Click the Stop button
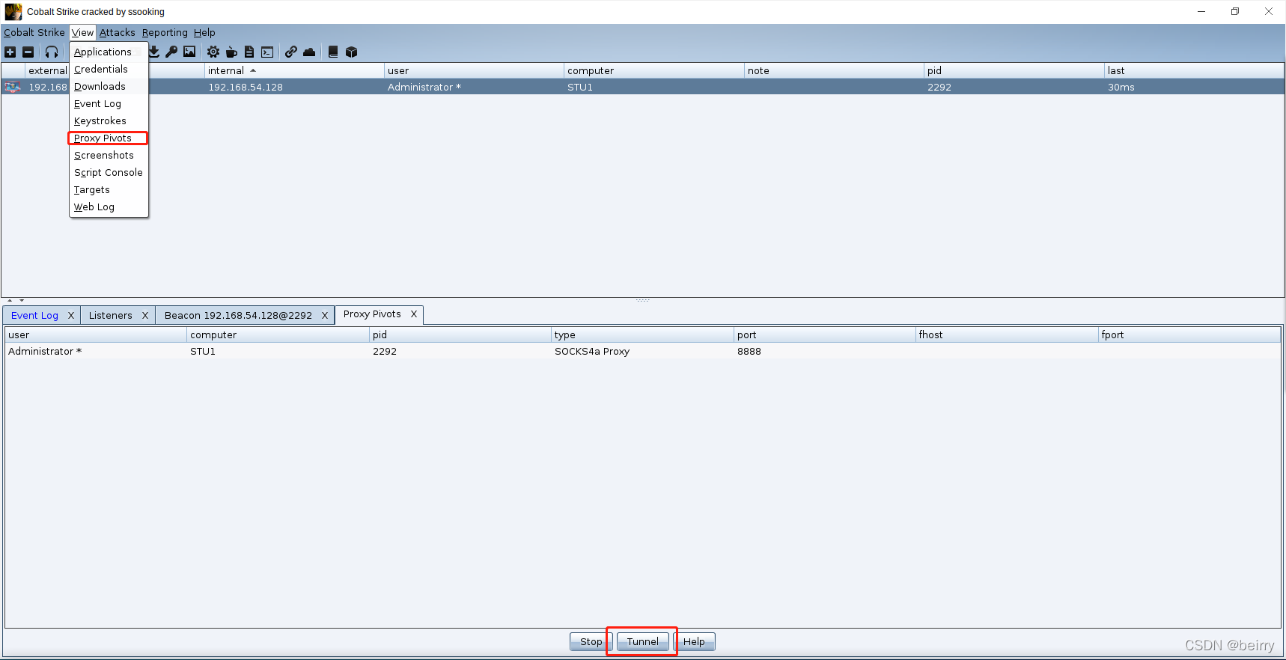This screenshot has height=660, width=1286. coord(591,642)
